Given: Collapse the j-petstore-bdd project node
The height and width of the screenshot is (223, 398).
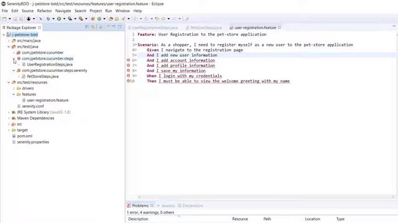Looking at the screenshot, I should [x=4, y=35].
